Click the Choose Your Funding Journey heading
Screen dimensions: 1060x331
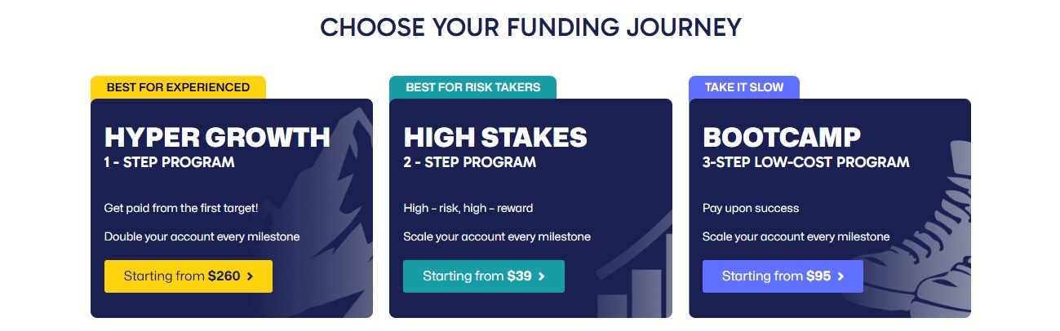tap(530, 27)
